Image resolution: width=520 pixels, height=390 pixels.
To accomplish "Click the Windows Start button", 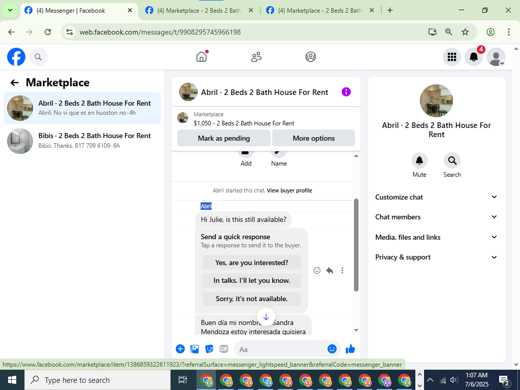I will click(12, 380).
